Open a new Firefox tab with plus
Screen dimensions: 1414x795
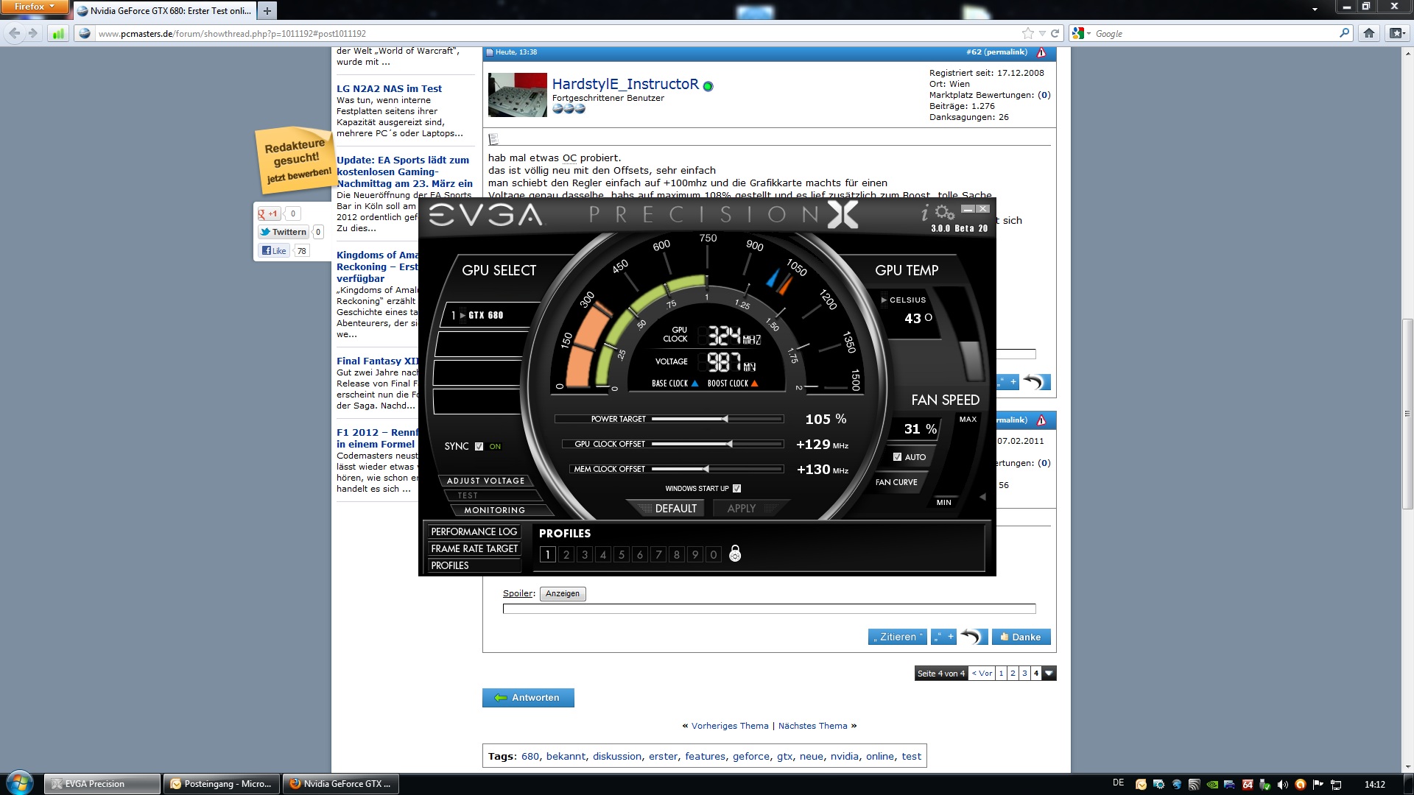[267, 10]
